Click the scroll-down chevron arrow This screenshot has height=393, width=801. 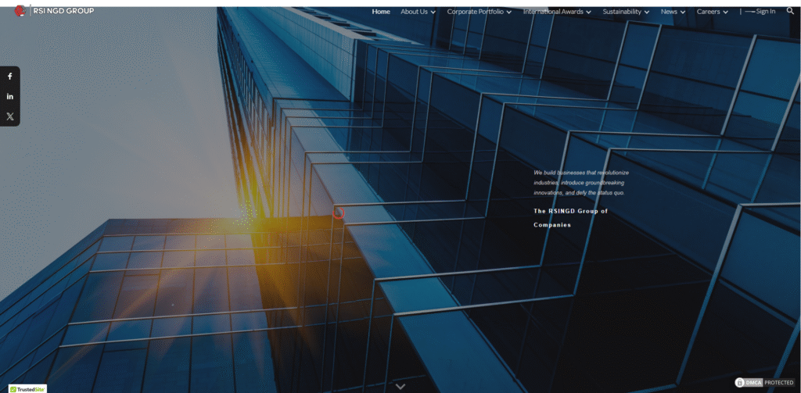click(400, 387)
